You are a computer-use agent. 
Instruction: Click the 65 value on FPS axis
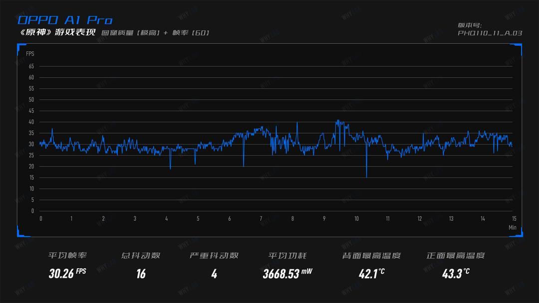click(x=31, y=66)
